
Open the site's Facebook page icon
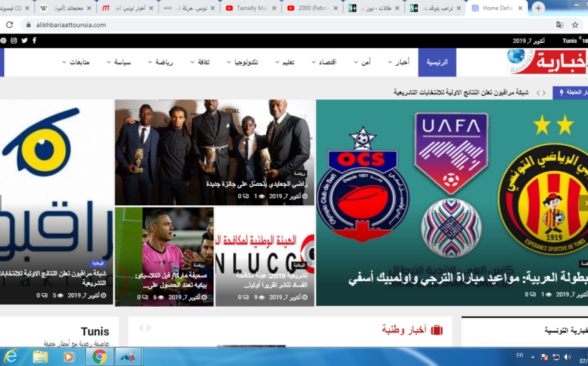point(34,41)
